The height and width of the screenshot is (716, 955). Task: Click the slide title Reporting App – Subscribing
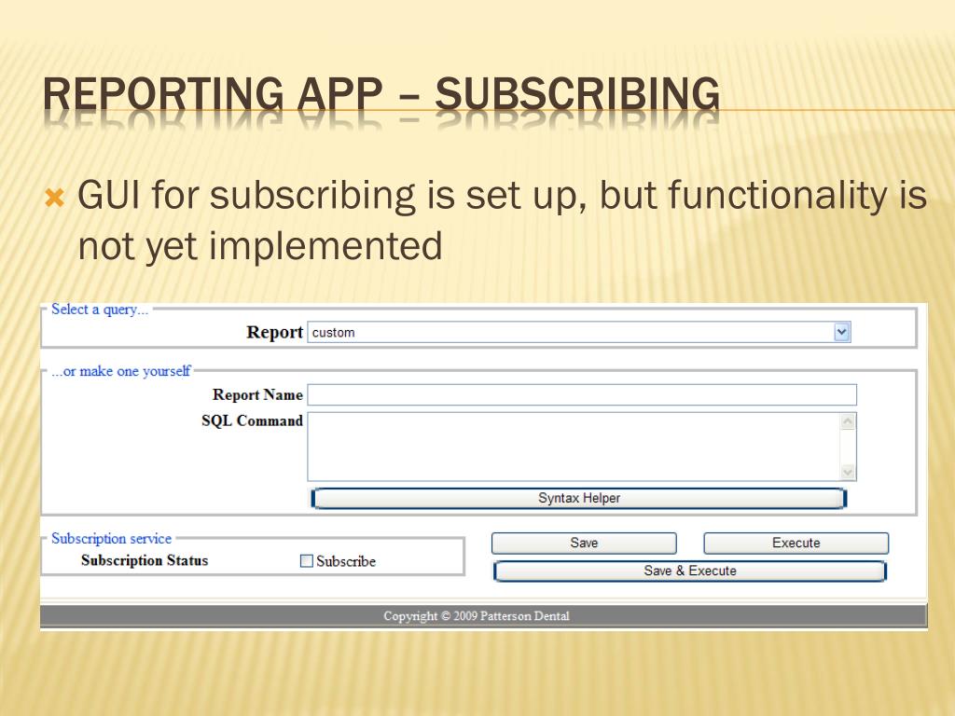coord(381,94)
